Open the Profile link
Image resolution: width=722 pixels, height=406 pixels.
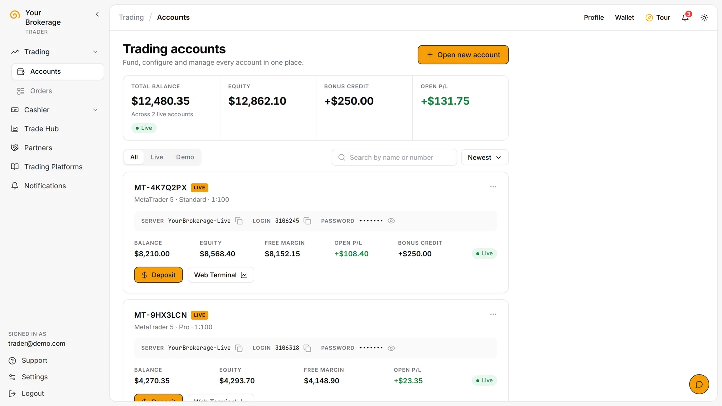(594, 17)
